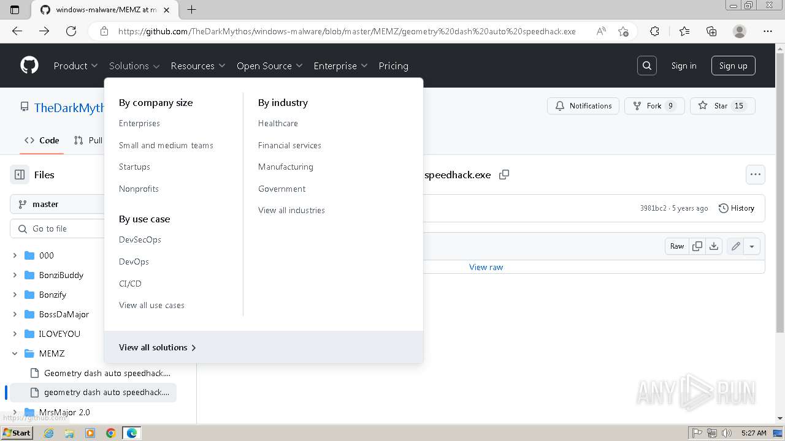785x441 pixels.
Task: Click the Read aloud icon in address bar
Action: [601, 31]
